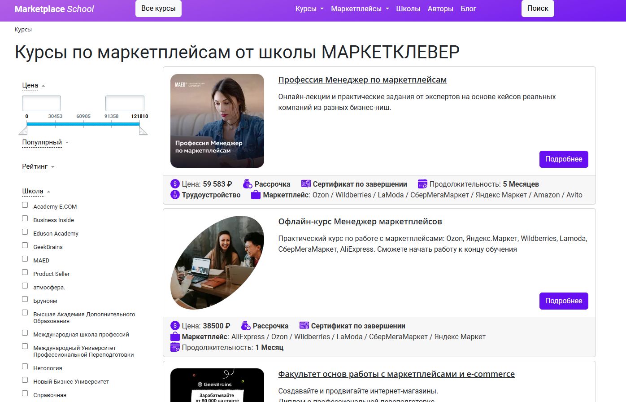This screenshot has width=626, height=402.
Task: Check the Eduson Academy checkbox
Action: coord(25,232)
